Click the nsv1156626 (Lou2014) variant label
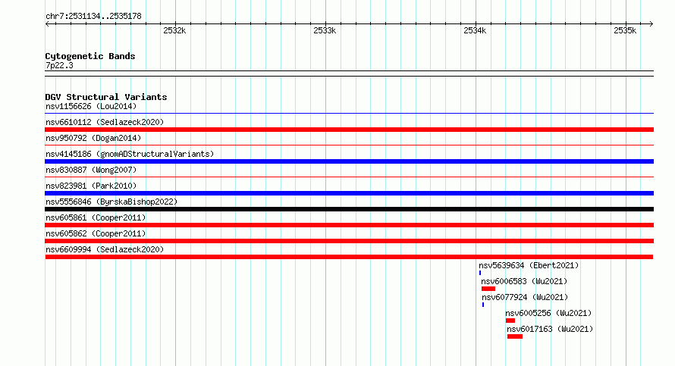The width and height of the screenshot is (675, 366). coord(91,106)
